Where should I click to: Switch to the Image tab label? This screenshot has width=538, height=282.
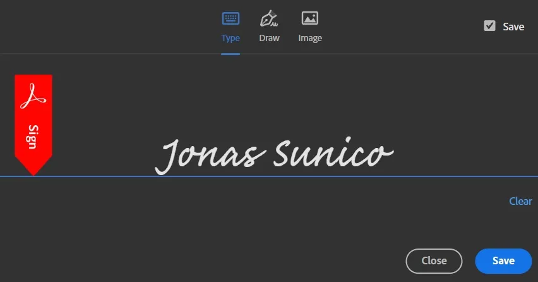point(310,38)
